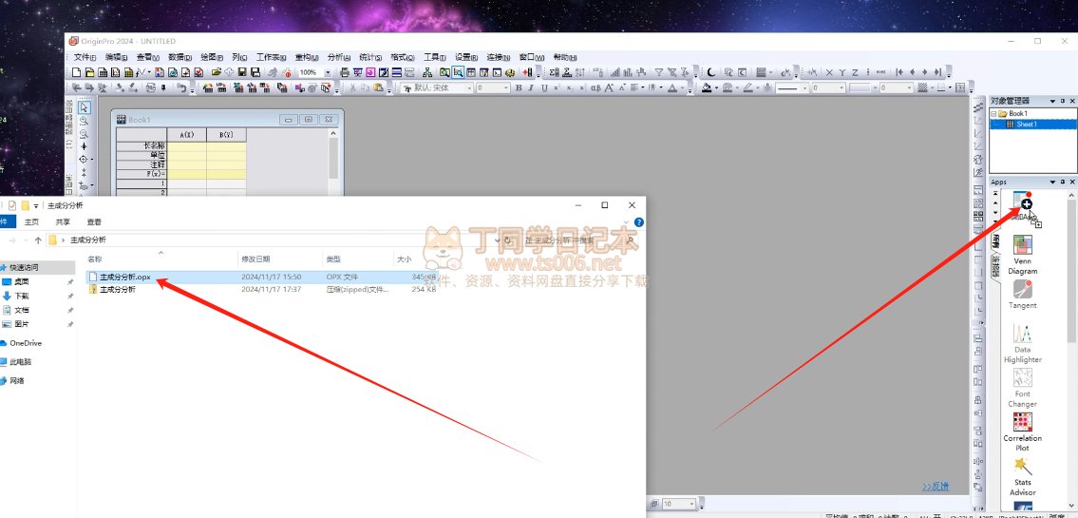Click the crescent moon dark mode icon

click(711, 72)
